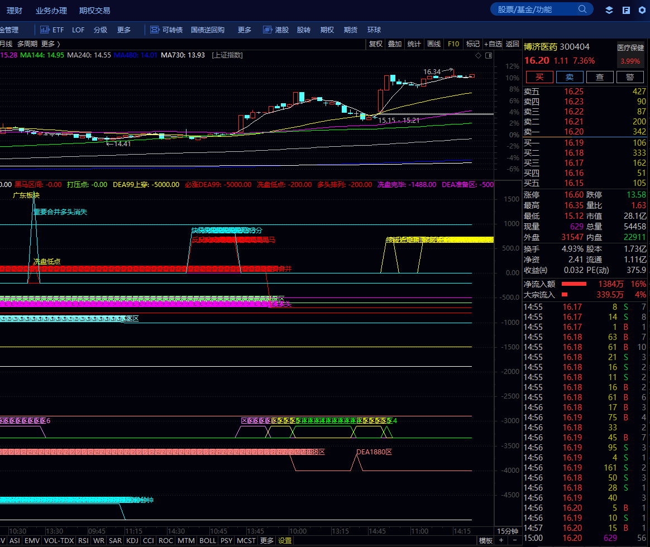Screen dimensions: 650x547
Task: Select the ASI indicator tab
Action: (15, 540)
